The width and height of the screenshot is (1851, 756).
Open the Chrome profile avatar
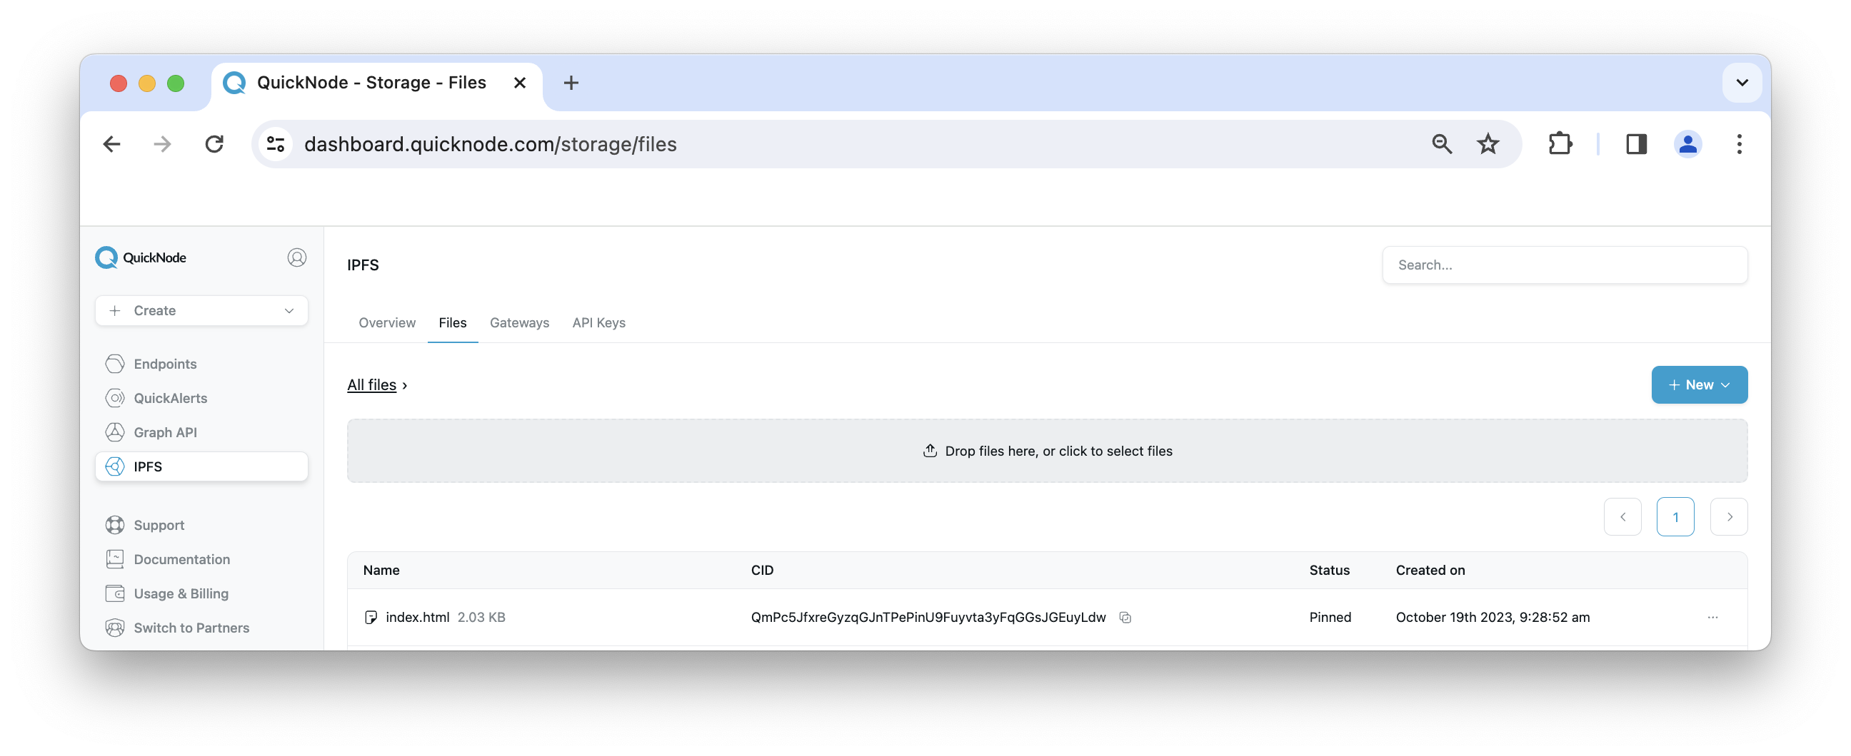(x=1687, y=144)
